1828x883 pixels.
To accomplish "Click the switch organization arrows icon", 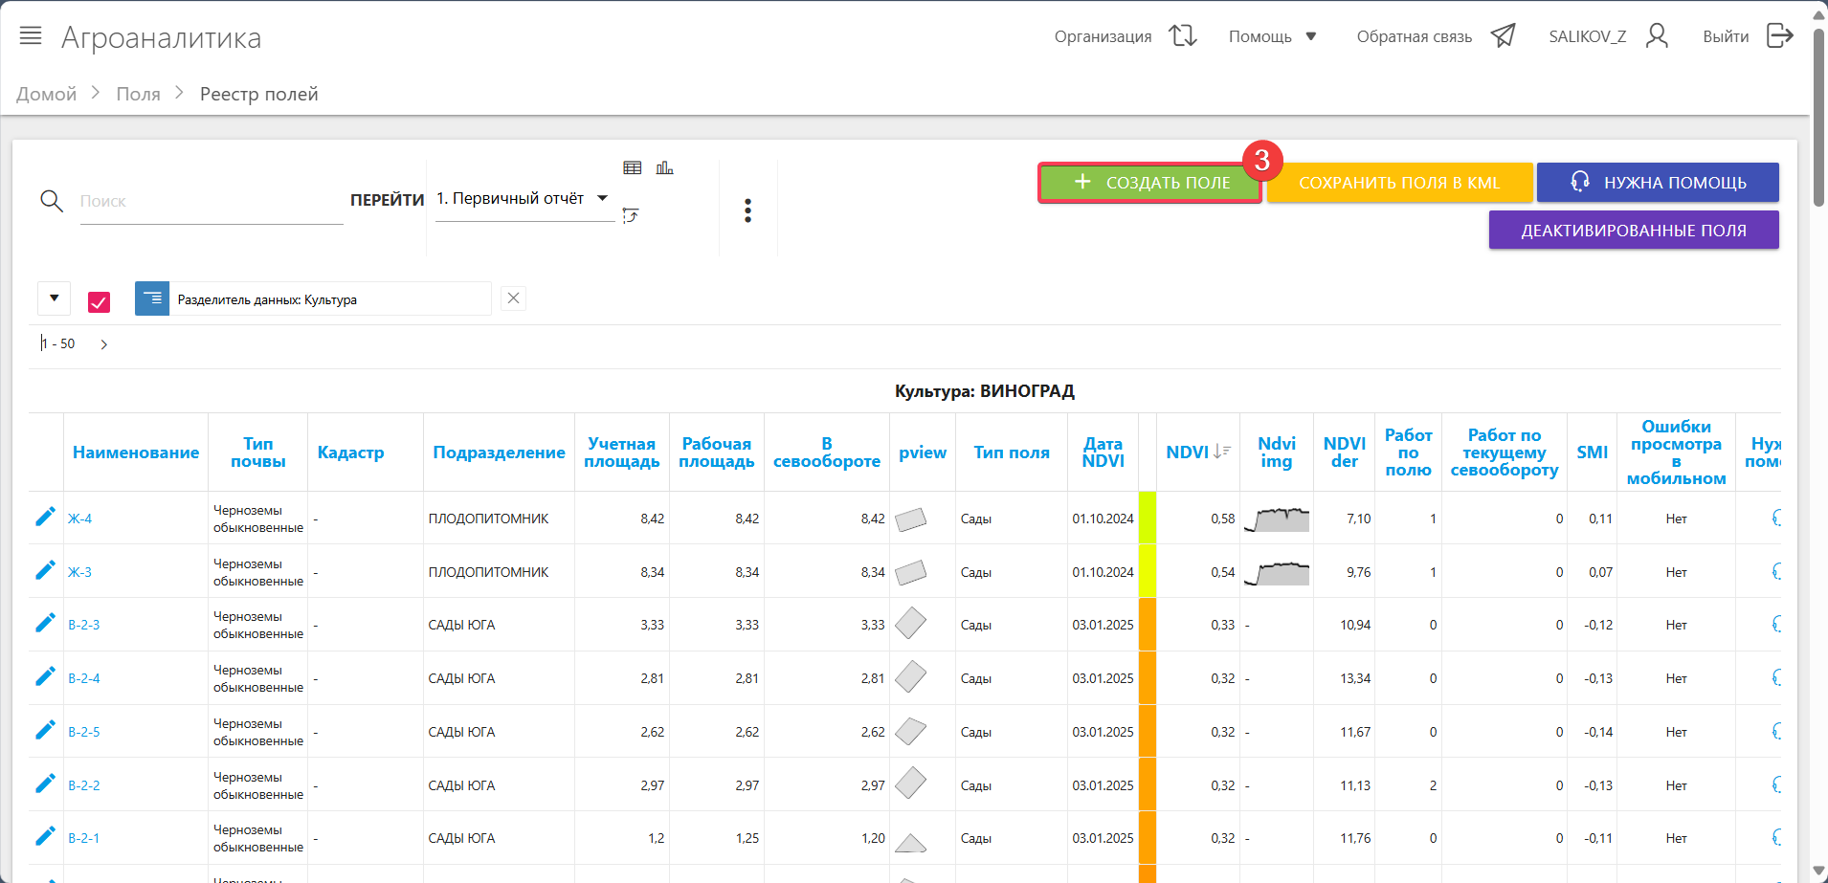I will click(1183, 36).
